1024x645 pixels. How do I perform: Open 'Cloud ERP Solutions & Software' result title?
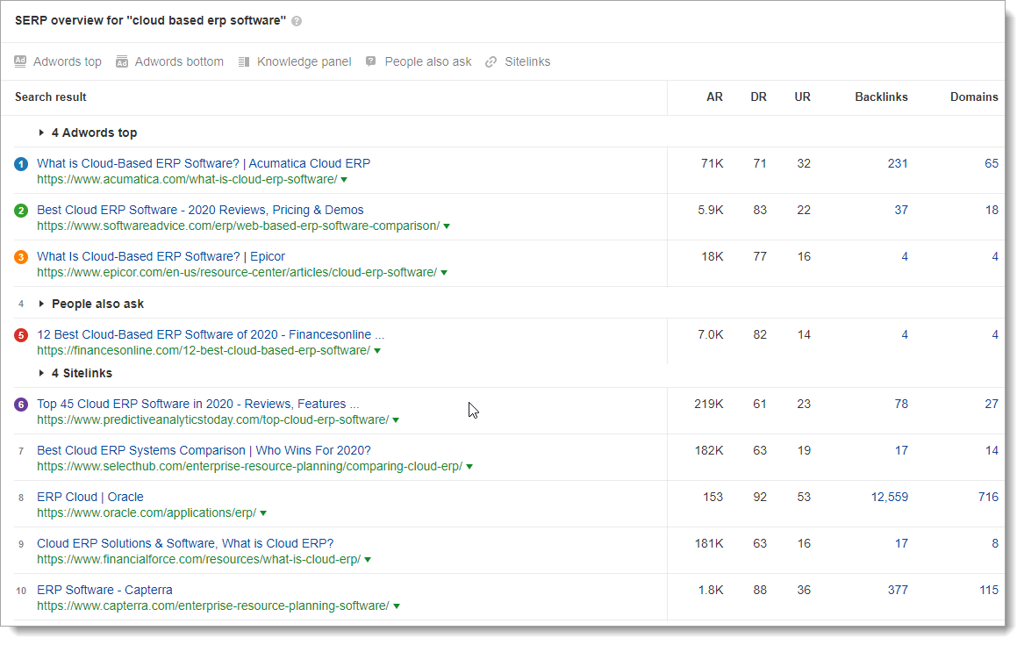tap(185, 543)
